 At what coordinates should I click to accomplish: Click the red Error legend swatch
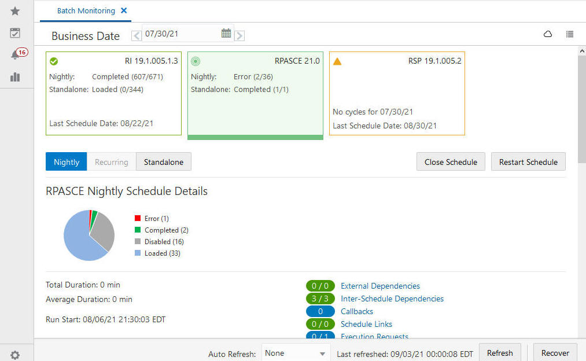[x=138, y=218]
